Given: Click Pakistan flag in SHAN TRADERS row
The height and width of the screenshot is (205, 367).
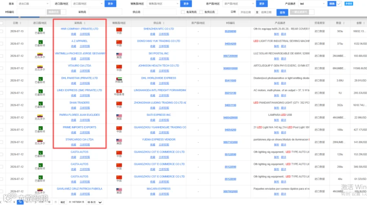Looking at the screenshot, I should (40, 103).
